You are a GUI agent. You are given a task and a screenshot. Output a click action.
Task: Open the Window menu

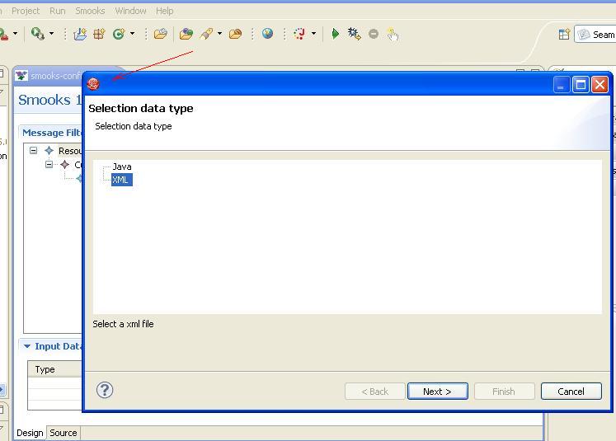130,11
